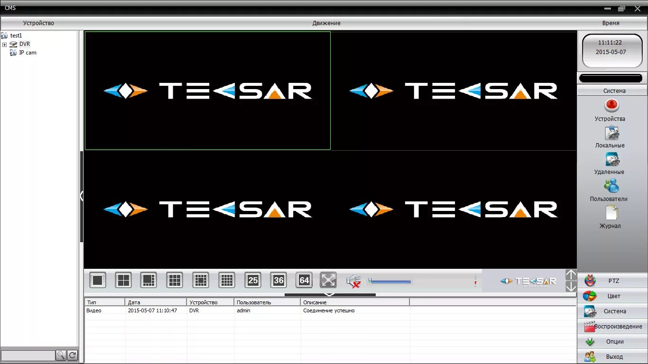The image size is (648, 364).
Task: Open the PTZ panel
Action: click(612, 281)
